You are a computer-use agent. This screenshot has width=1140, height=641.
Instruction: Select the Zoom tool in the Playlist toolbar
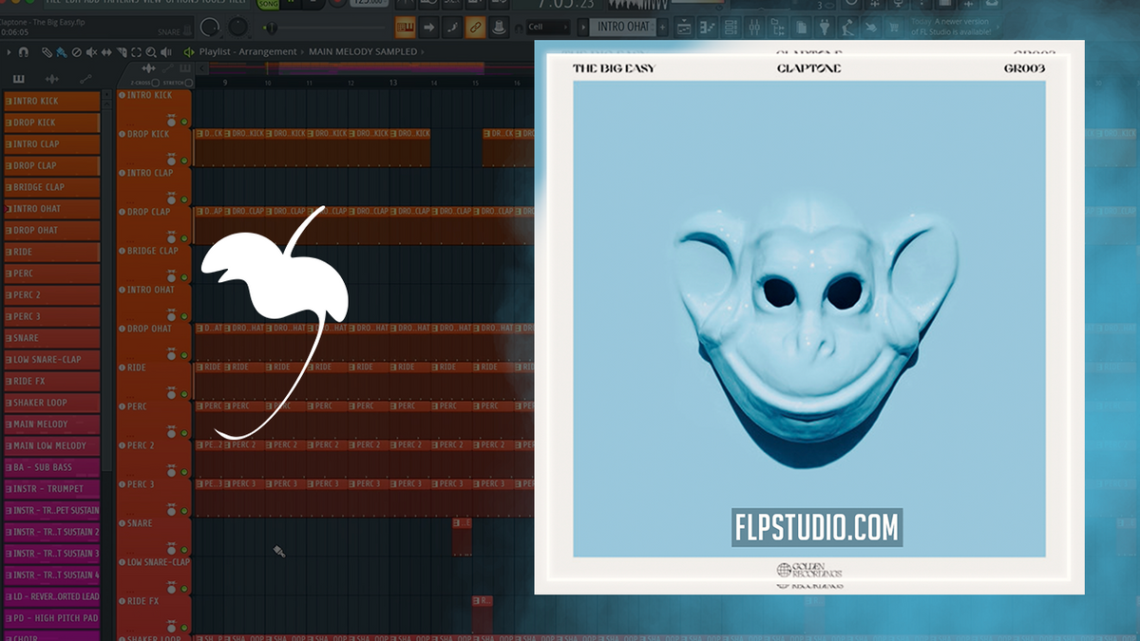click(x=150, y=51)
